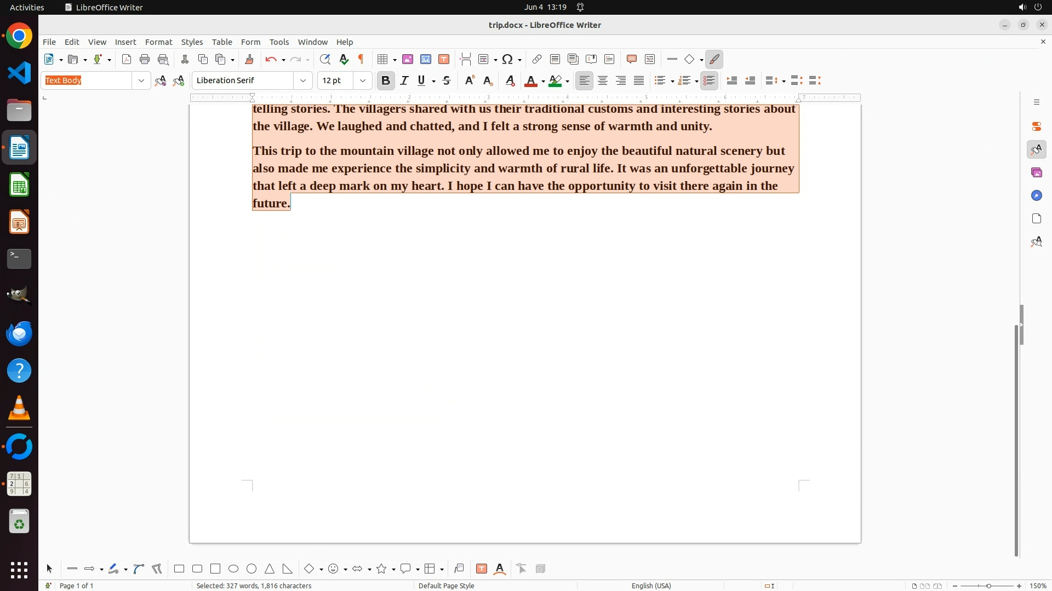Open the font size dropdown

pos(362,80)
